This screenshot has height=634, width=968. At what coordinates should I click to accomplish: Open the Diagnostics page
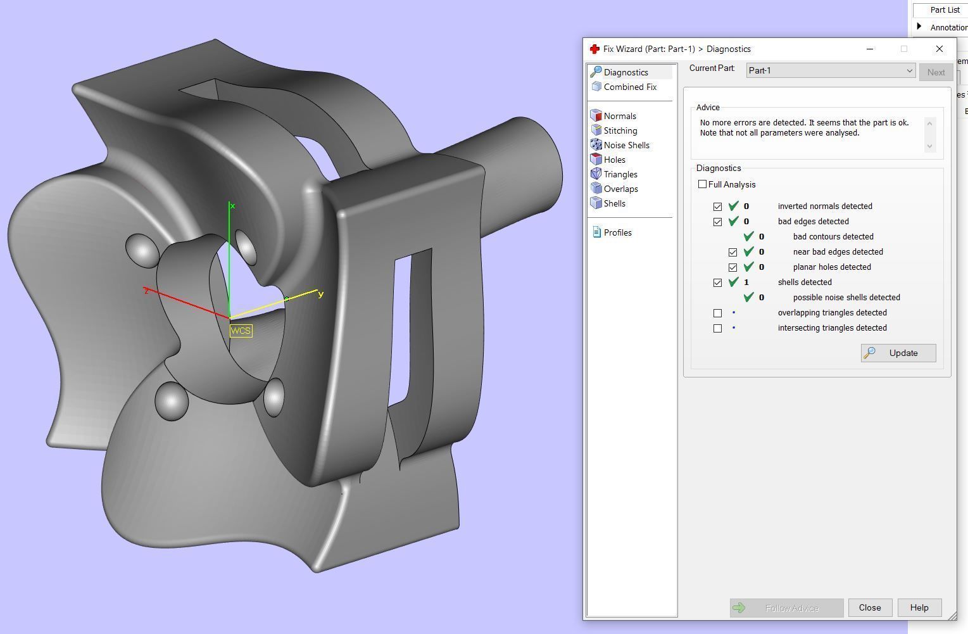pos(625,72)
